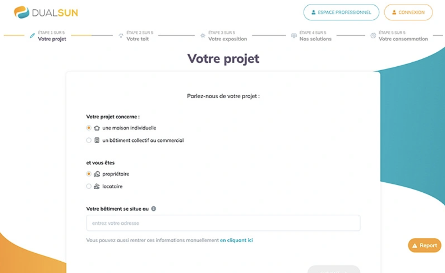Click the icon beside 'propriétaire'
Image resolution: width=445 pixels, height=273 pixels.
tap(96, 174)
